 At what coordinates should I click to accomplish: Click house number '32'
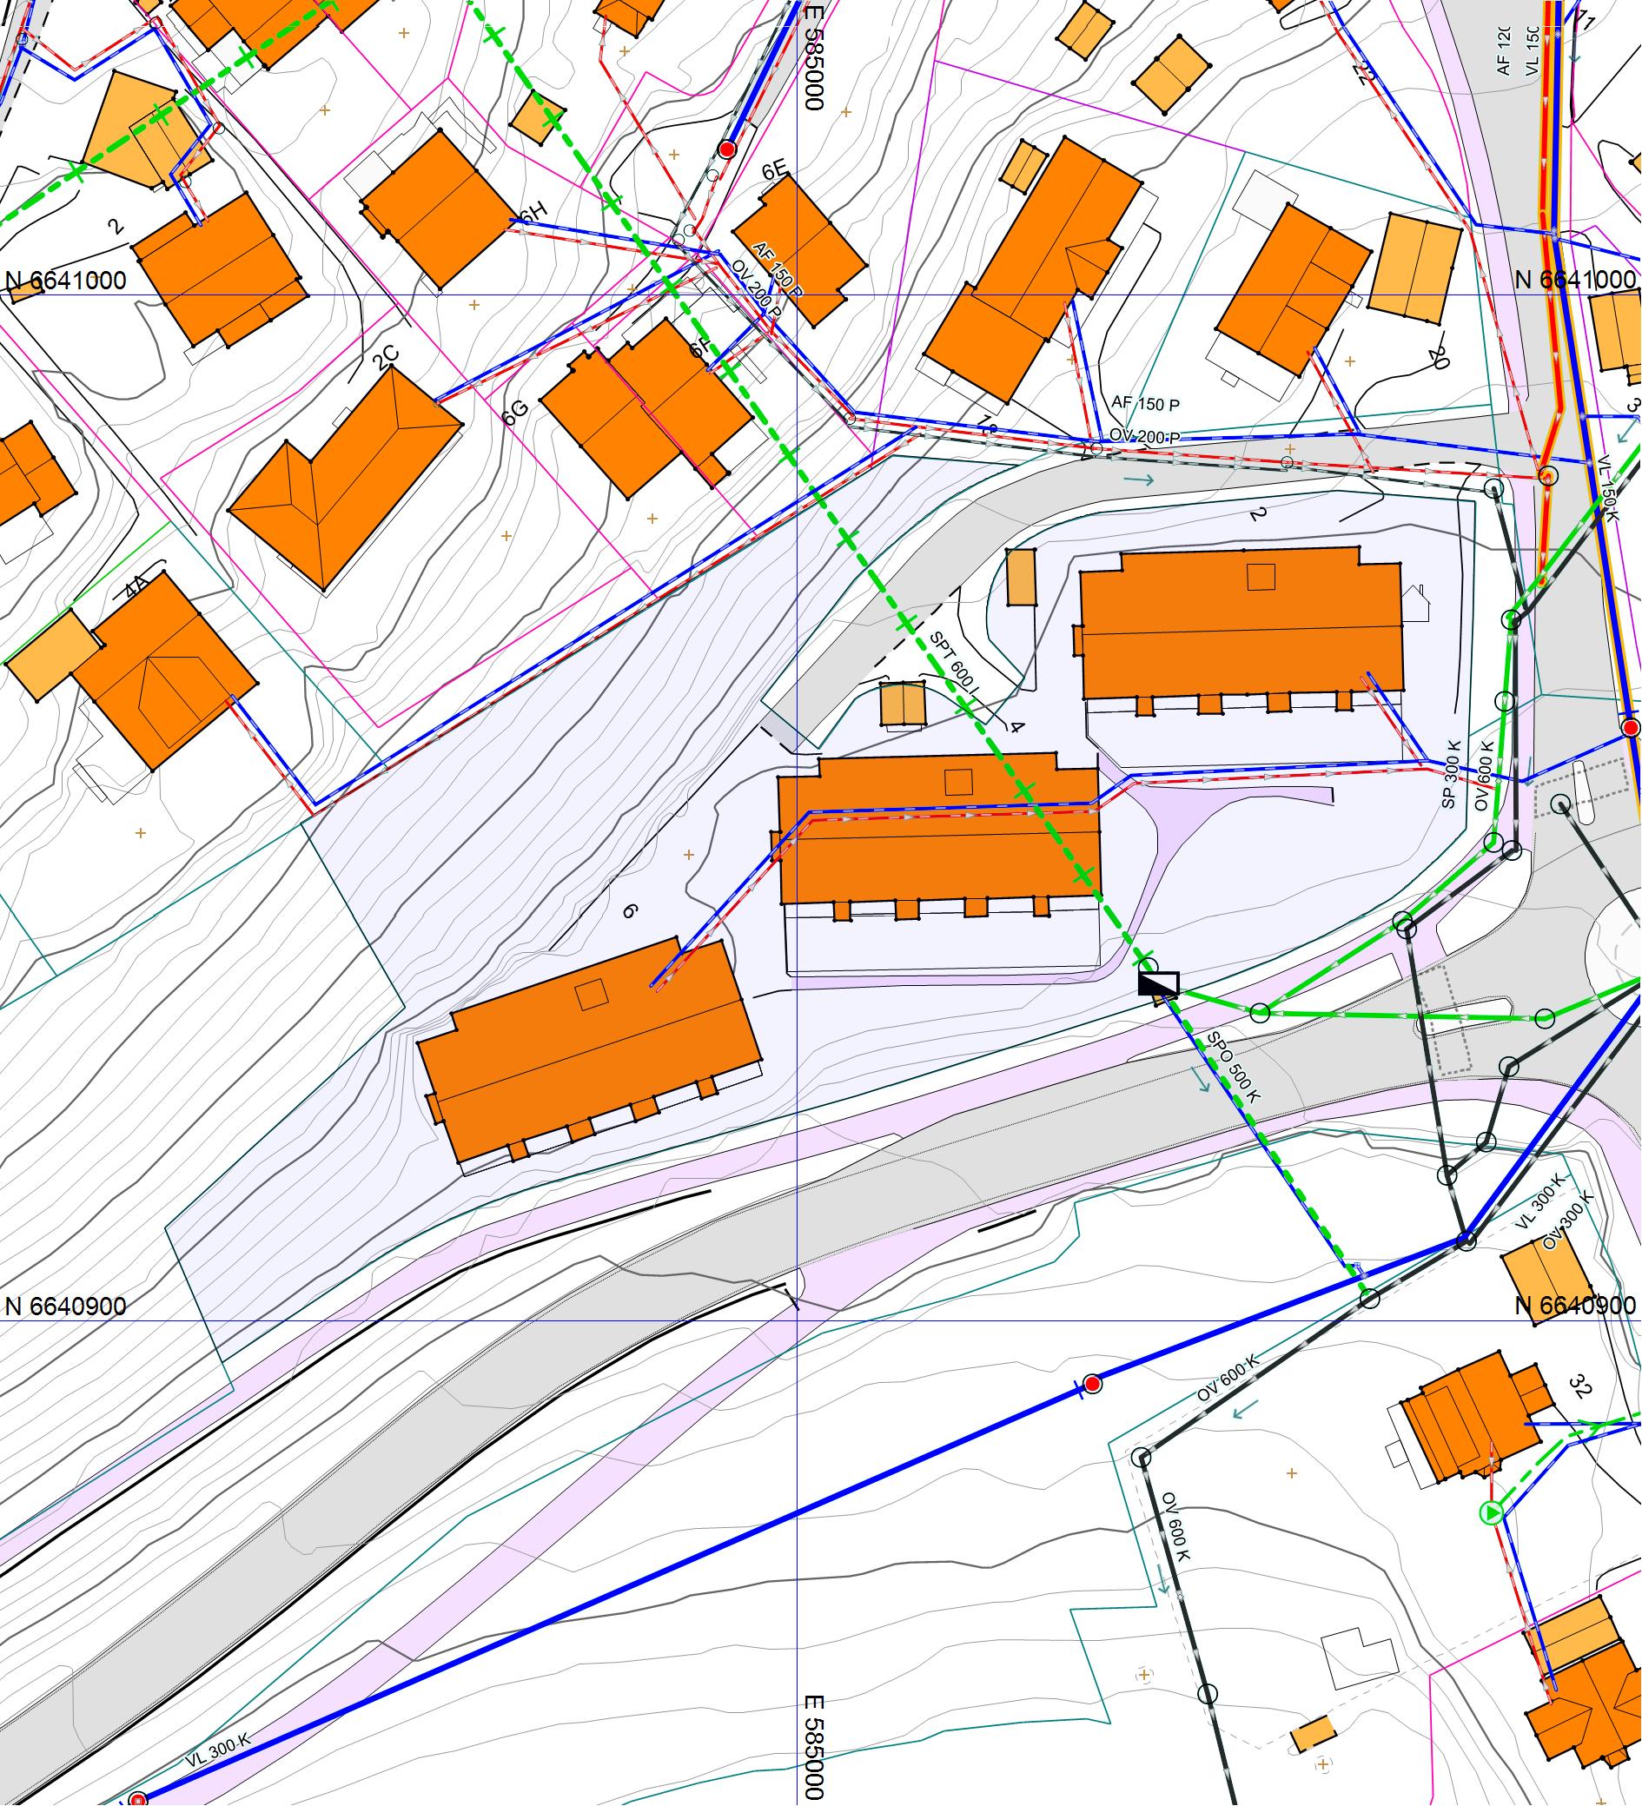click(1579, 1386)
